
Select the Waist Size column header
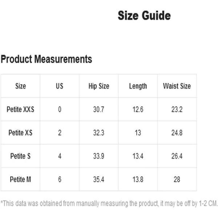tap(177, 86)
